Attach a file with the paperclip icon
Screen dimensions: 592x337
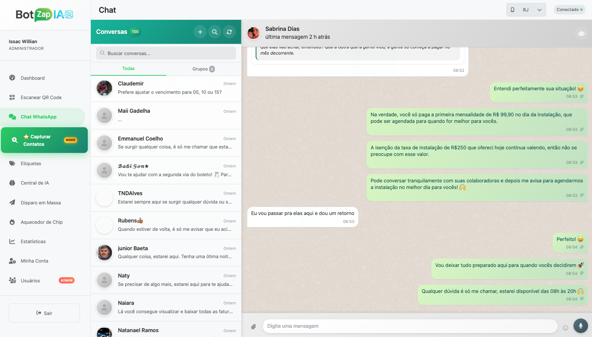253,326
